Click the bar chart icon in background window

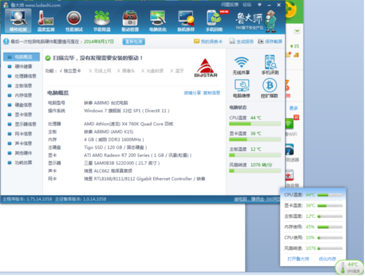(x=296, y=55)
